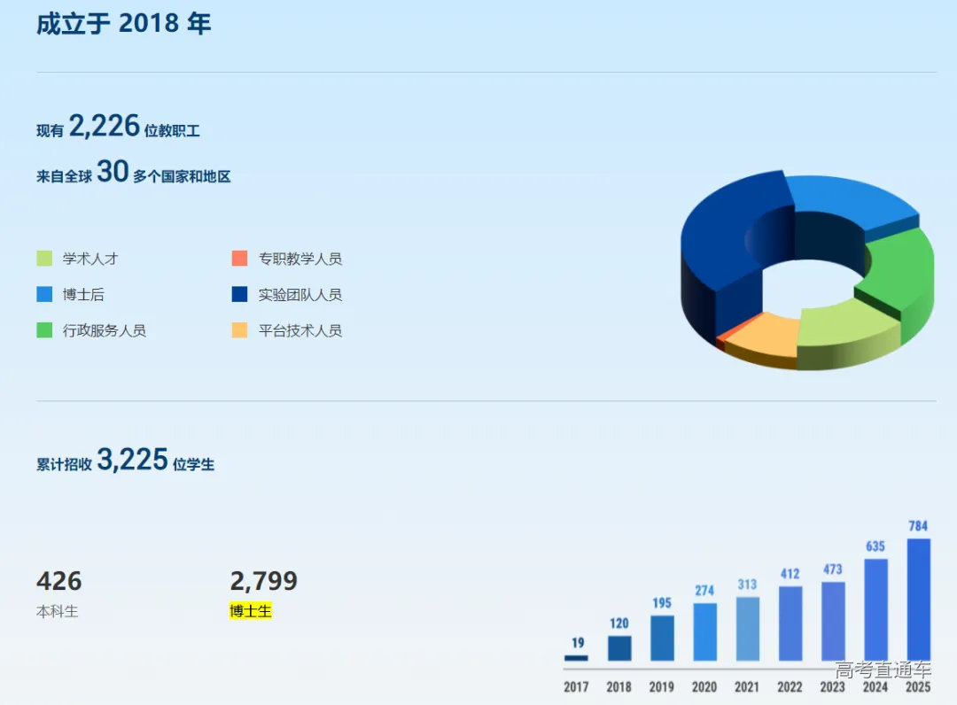This screenshot has width=957, height=705.
Task: Click the 2,799 doctoral student count
Action: [263, 582]
